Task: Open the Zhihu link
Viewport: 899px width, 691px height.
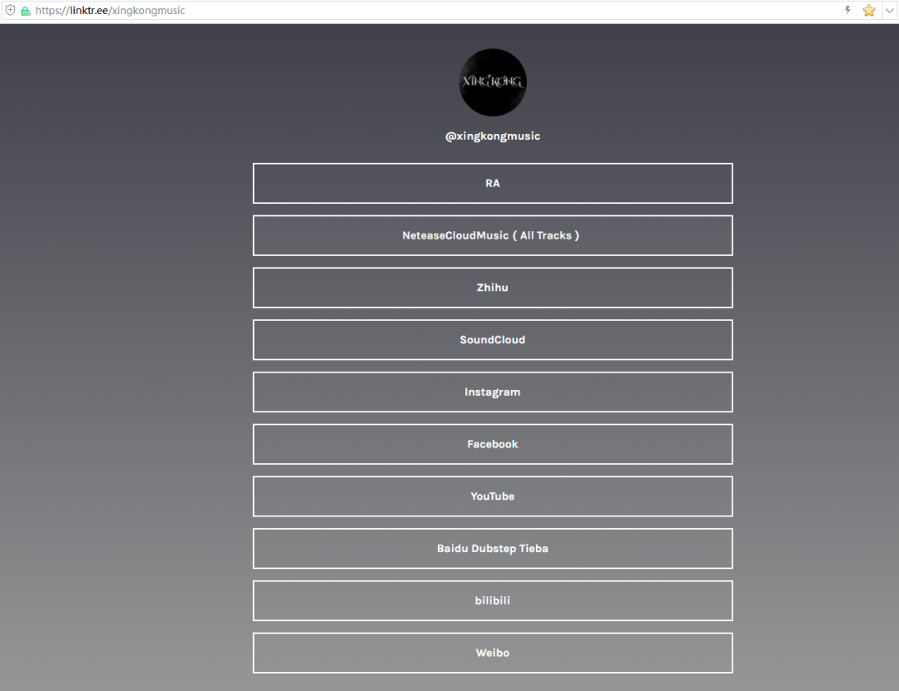Action: tap(493, 288)
